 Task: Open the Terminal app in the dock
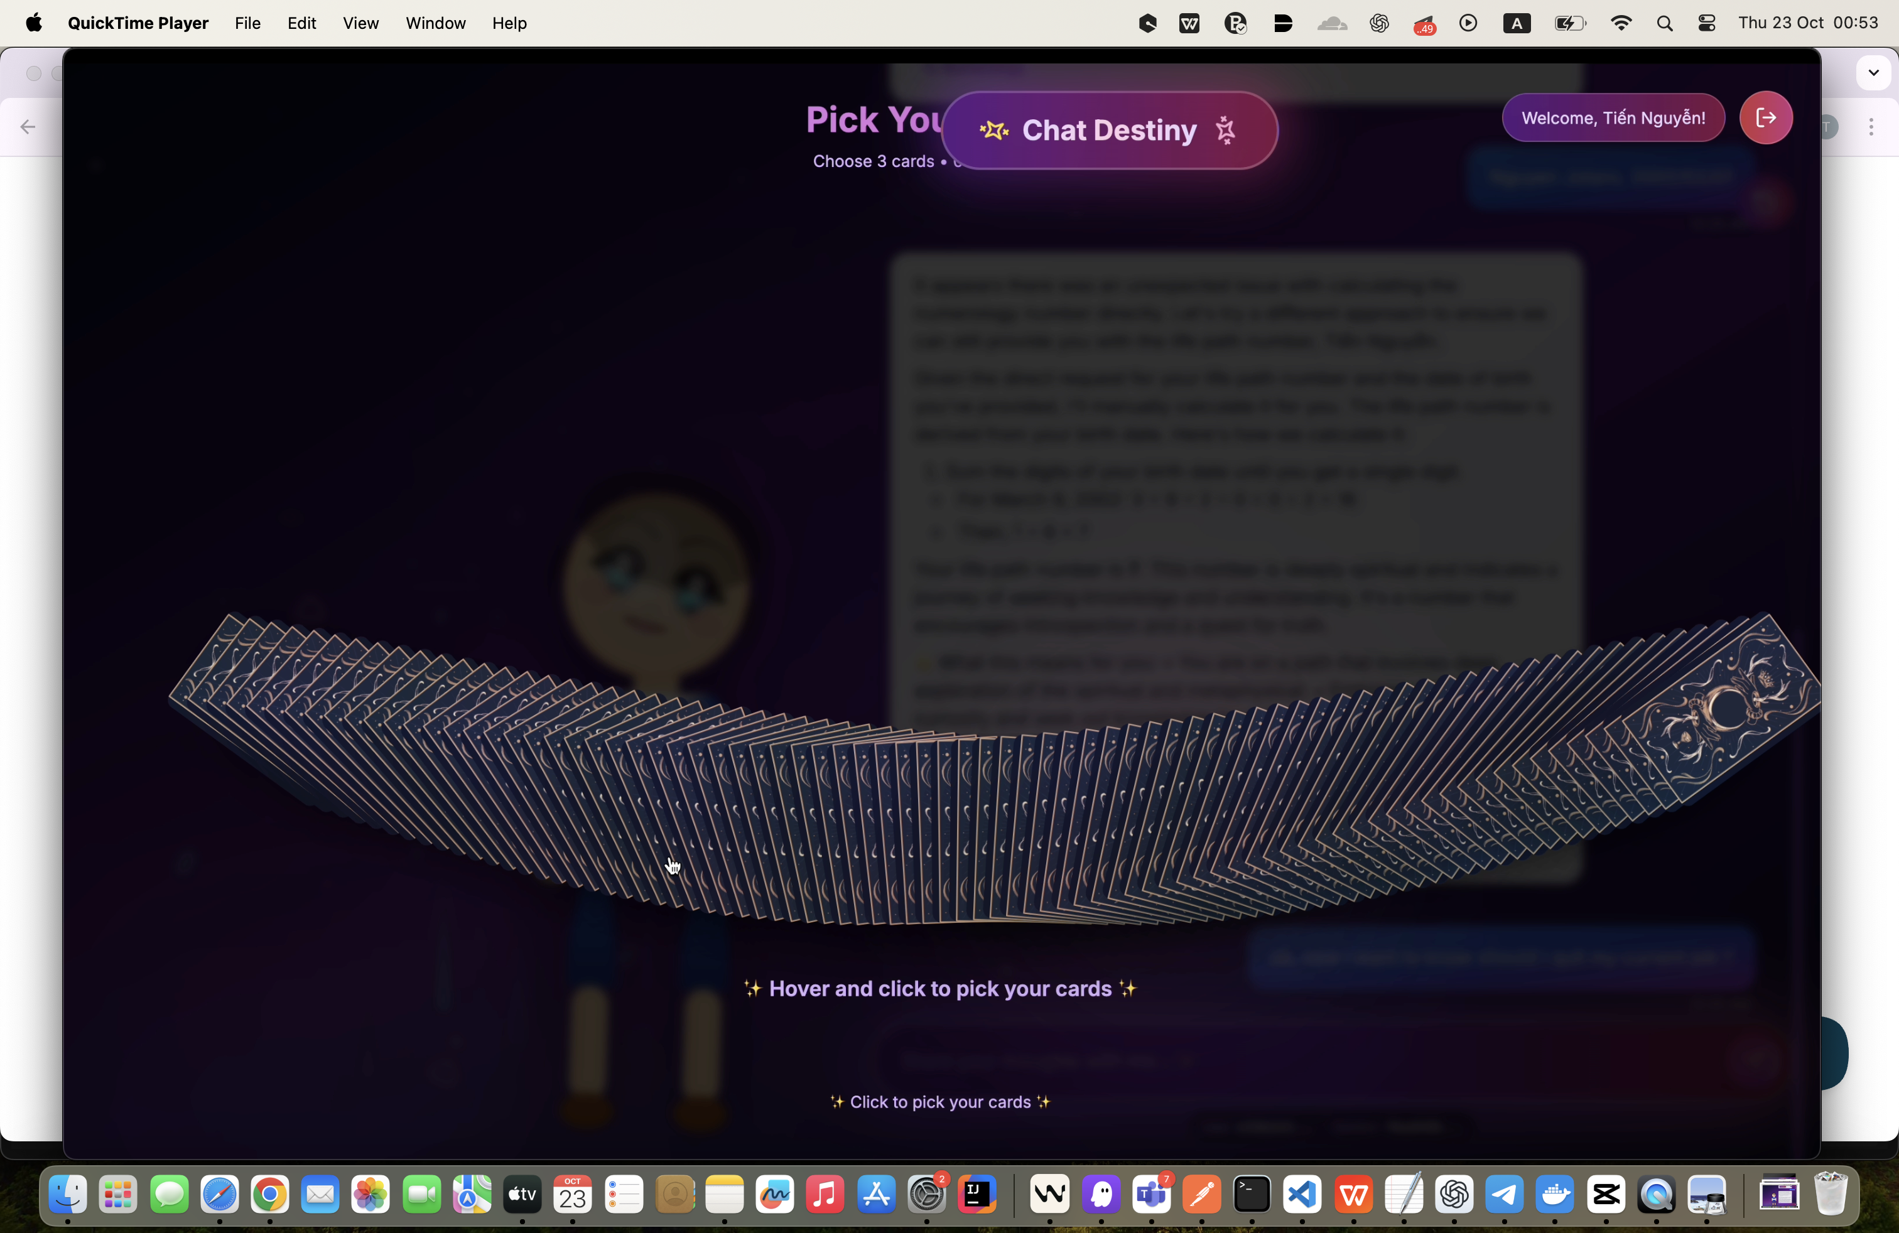tap(1251, 1194)
